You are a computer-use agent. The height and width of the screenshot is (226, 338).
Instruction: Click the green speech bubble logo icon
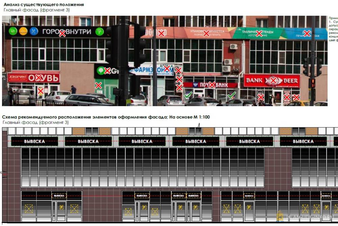100,71
